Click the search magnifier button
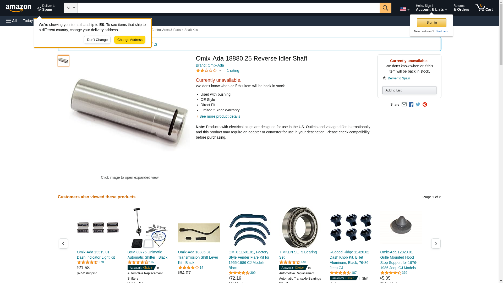This screenshot has width=503, height=283. pyautogui.click(x=385, y=8)
